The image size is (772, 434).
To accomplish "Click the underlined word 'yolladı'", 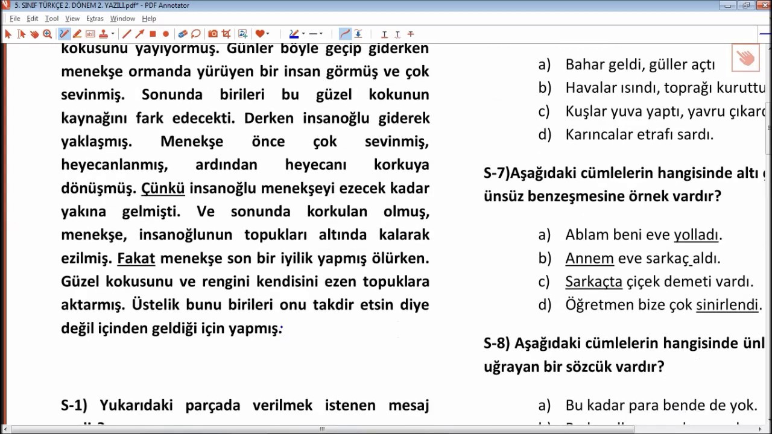I will [x=696, y=235].
